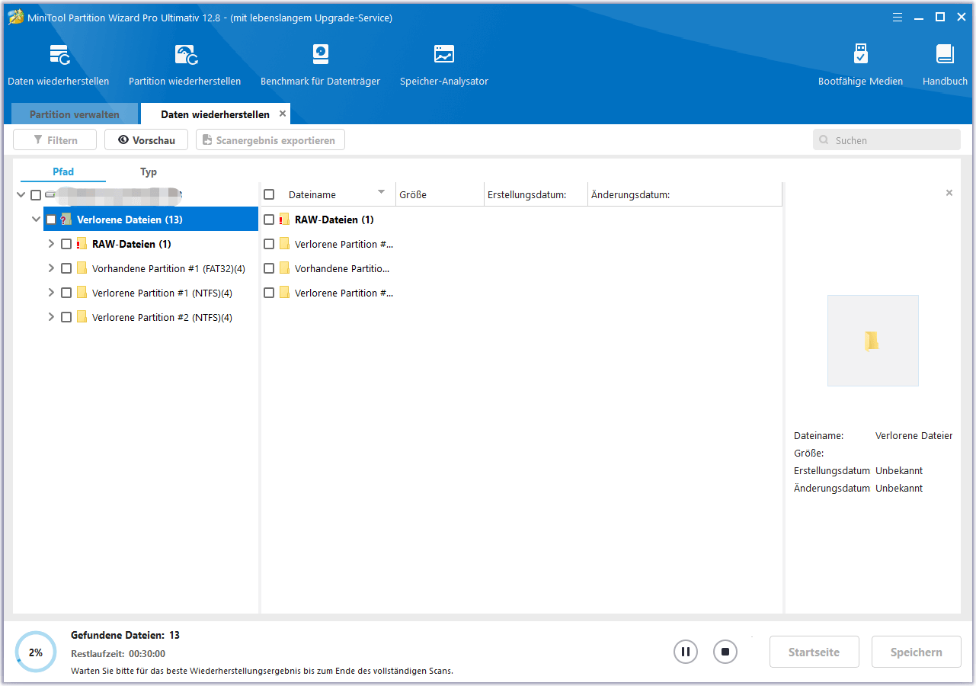Click Scanergebnis exportieren button
This screenshot has height=686, width=976.
[270, 140]
